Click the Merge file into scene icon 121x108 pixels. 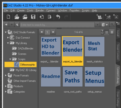click(25, 17)
